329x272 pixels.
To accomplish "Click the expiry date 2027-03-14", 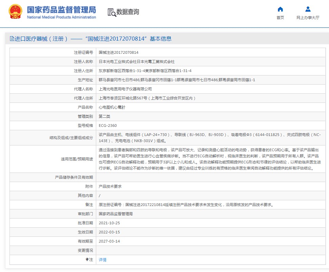I will pos(109,241).
